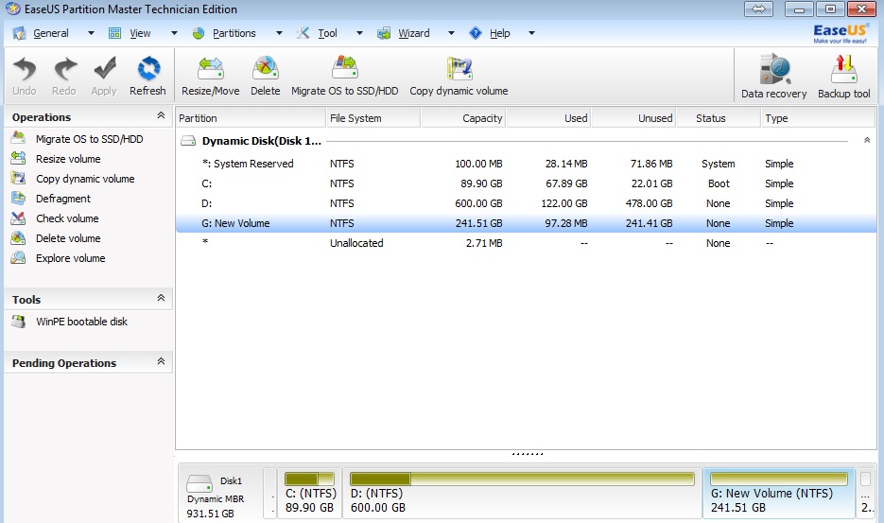Screen dimensions: 884x523
Task: Click the Redo toolbar icon
Action: click(x=64, y=69)
